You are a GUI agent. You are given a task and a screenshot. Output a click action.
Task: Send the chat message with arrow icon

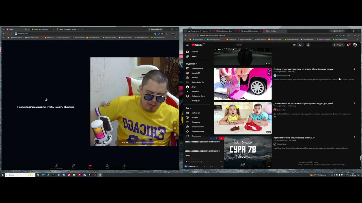pos(221,162)
